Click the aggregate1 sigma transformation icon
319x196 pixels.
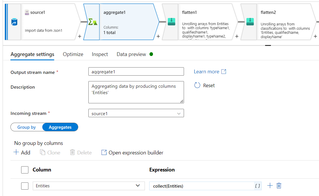[x=92, y=22]
